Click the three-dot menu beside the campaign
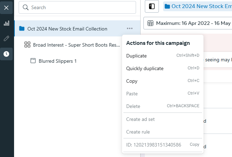Screen dimensions: 232x157 coord(130,28)
